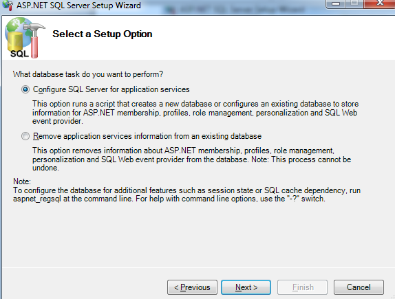The width and height of the screenshot is (395, 299).
Task: Click the 'Remove application services information' label text
Action: click(x=147, y=136)
